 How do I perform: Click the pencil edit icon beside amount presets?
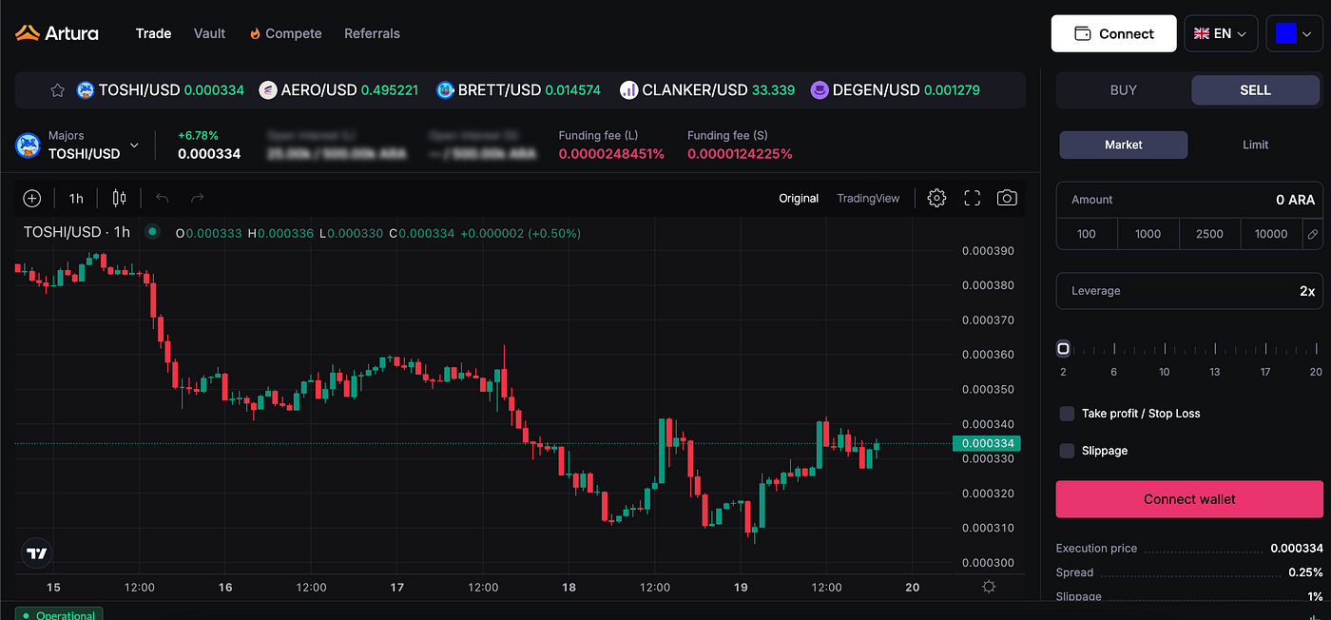(x=1312, y=234)
